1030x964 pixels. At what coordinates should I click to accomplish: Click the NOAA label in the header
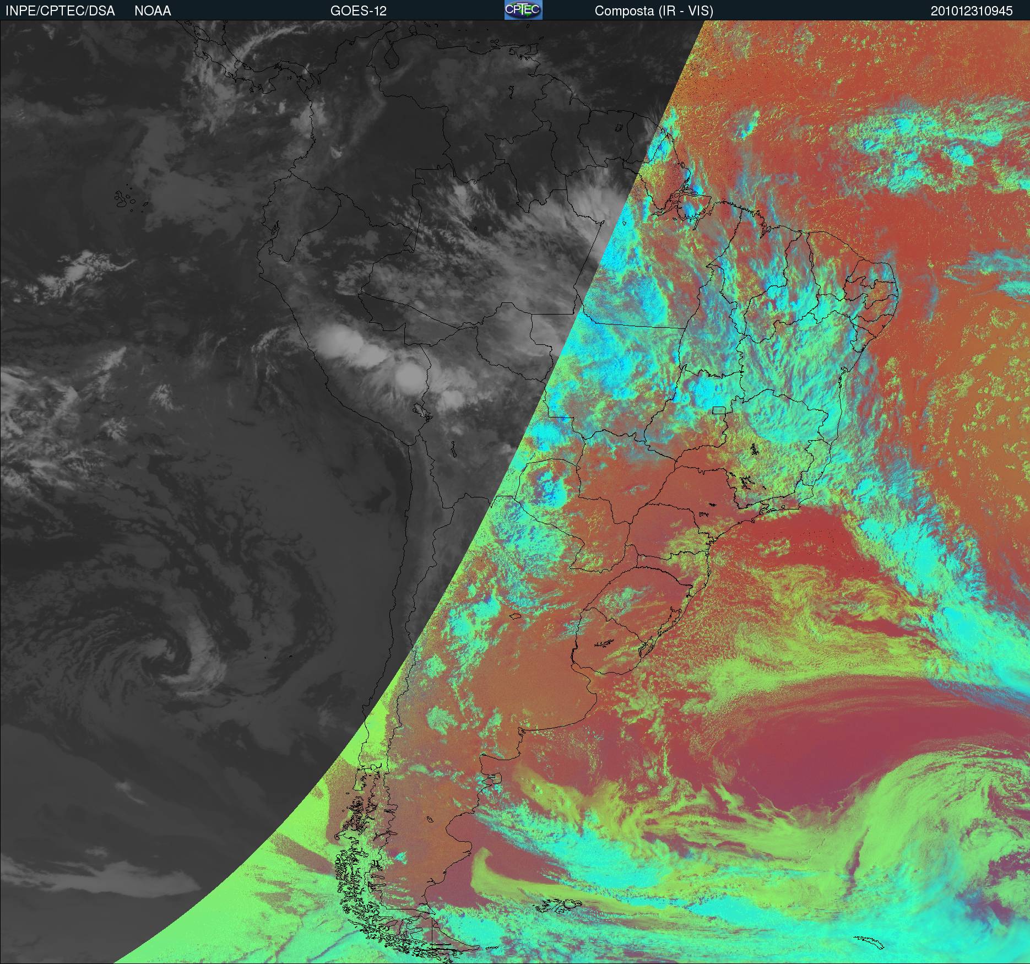click(153, 10)
